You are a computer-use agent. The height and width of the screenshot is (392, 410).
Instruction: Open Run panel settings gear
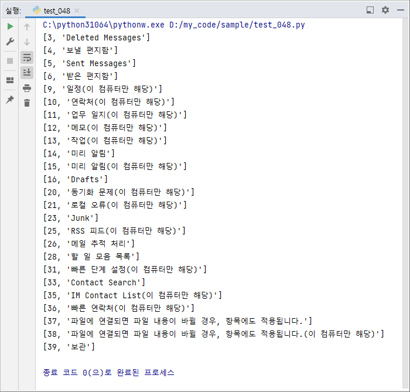(x=385, y=10)
